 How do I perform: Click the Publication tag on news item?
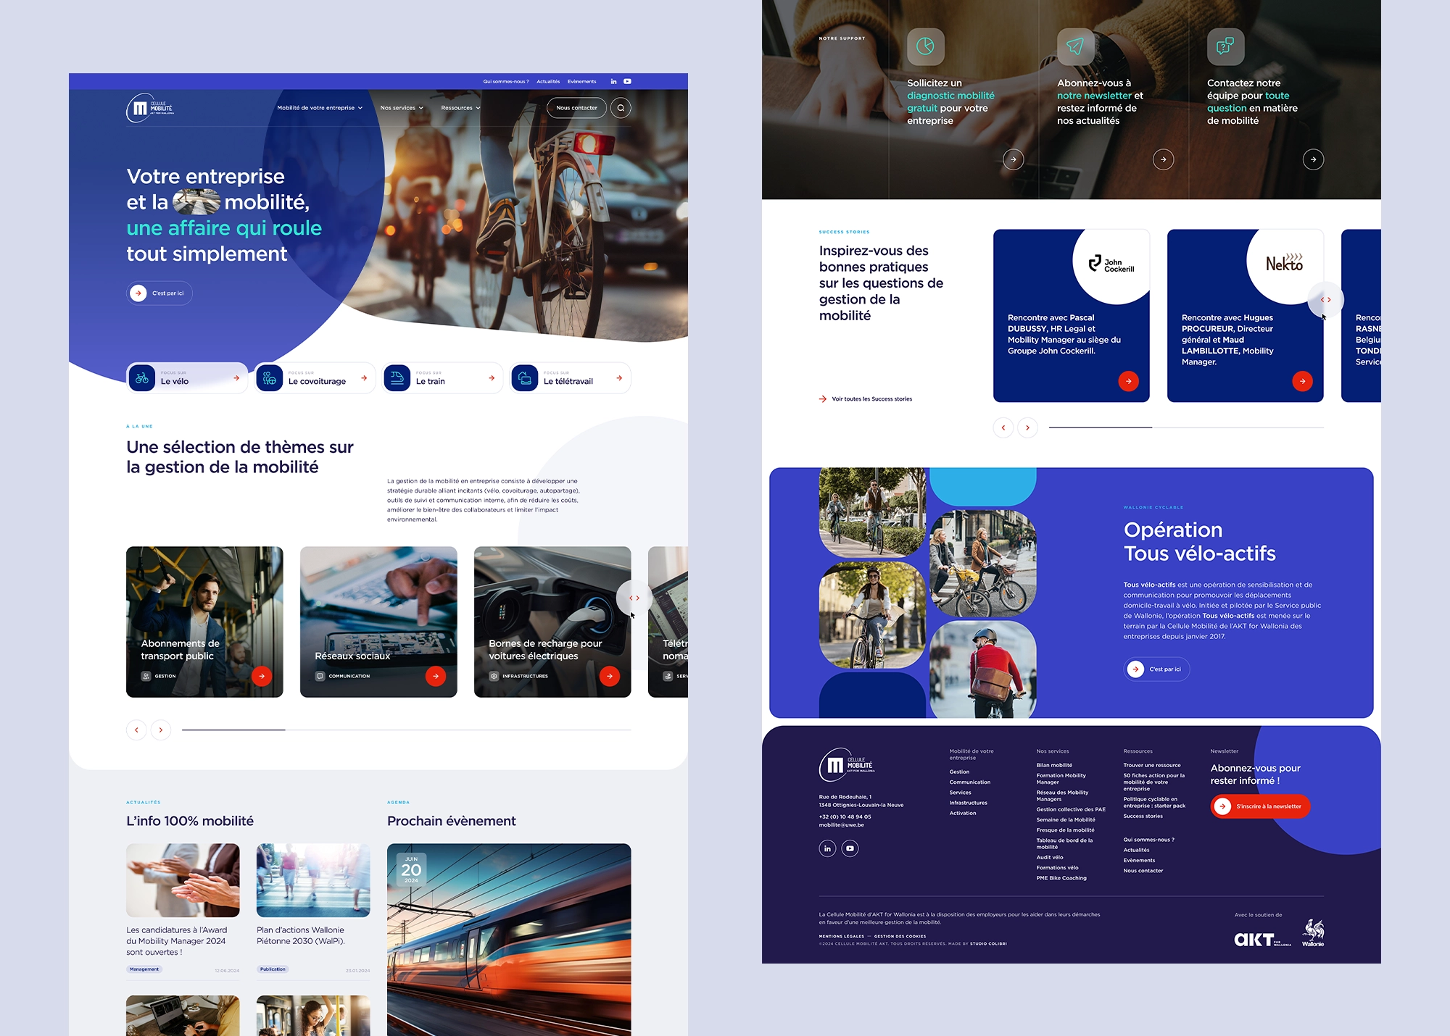pos(273,969)
